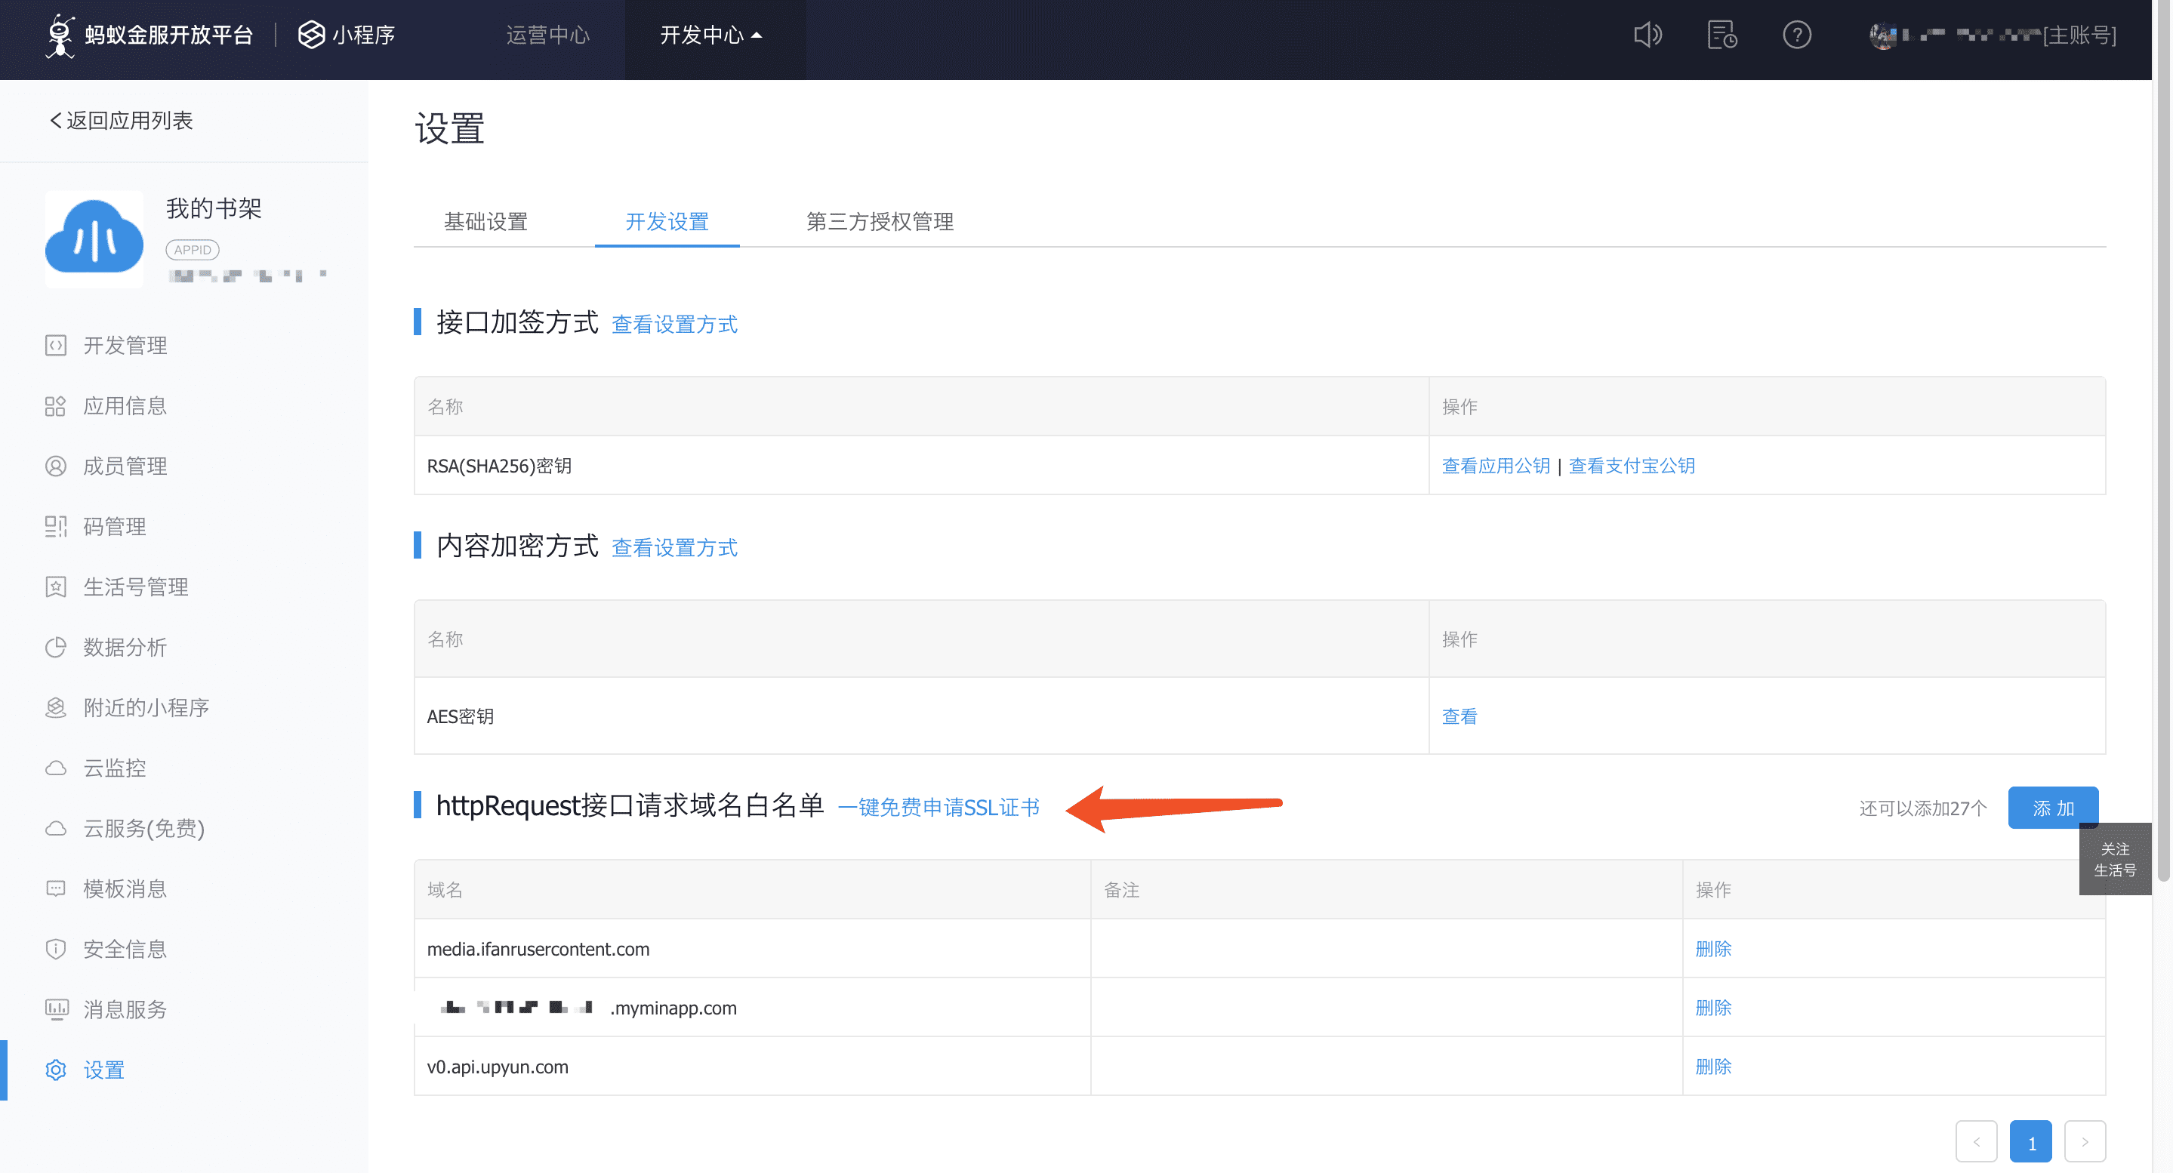This screenshot has width=2173, height=1173.
Task: Delete the v0.api.upyun.com domain entry
Action: pyautogui.click(x=1712, y=1066)
